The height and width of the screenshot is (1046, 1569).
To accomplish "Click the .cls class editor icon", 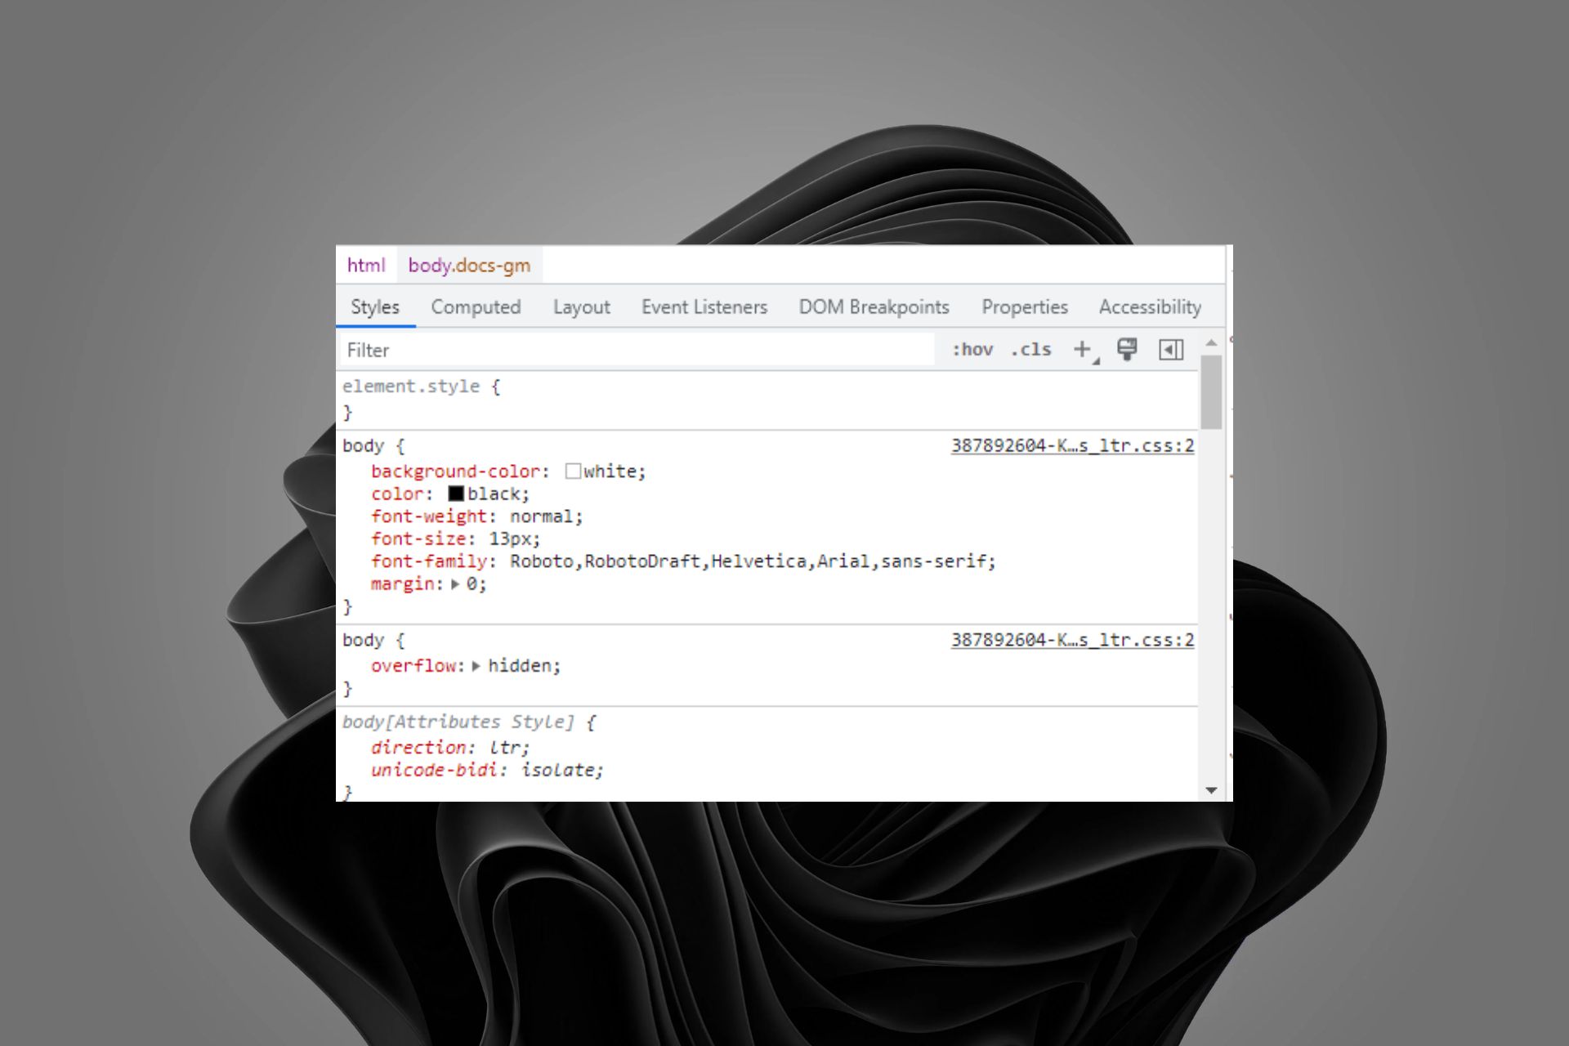I will 1030,351.
